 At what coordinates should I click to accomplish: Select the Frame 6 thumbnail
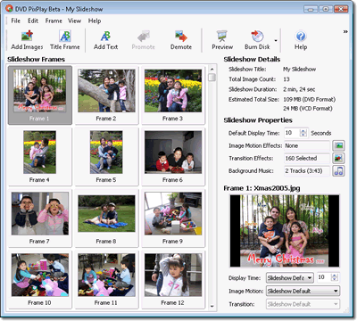coord(173,157)
